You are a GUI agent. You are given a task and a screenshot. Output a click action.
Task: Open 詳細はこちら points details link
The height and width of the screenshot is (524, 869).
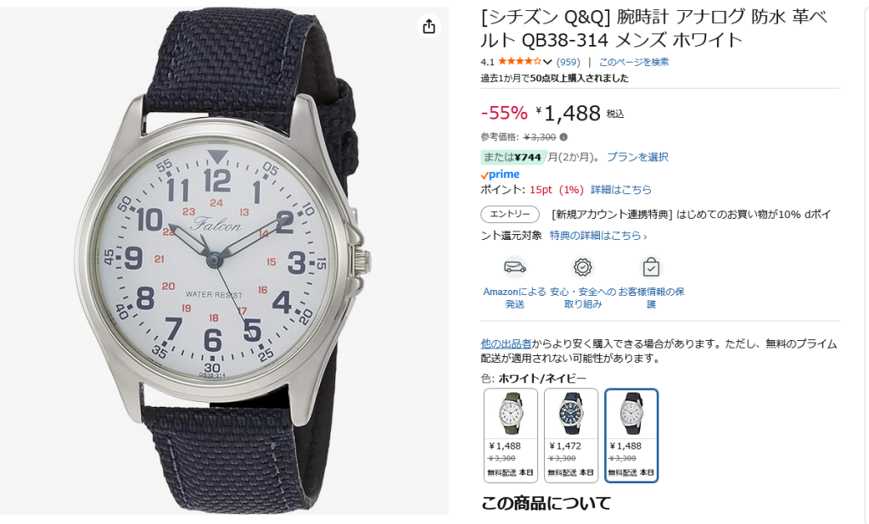coord(620,190)
